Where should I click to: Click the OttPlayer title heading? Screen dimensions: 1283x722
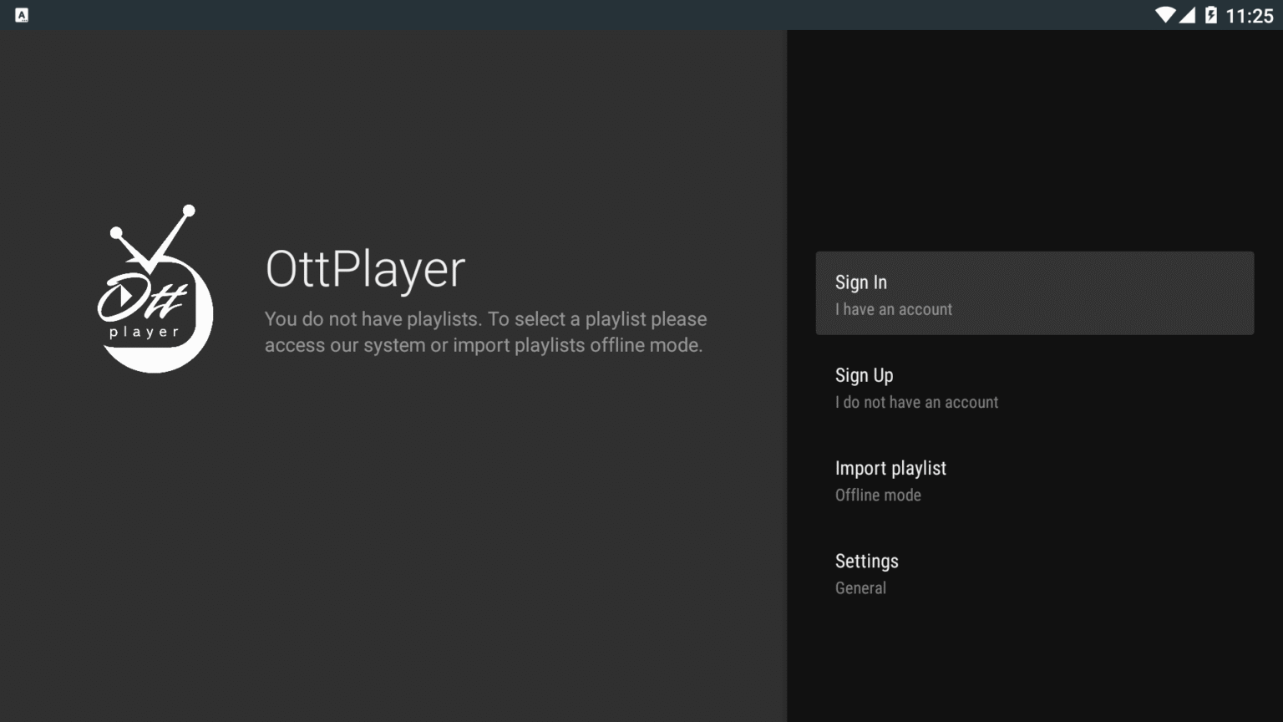364,270
